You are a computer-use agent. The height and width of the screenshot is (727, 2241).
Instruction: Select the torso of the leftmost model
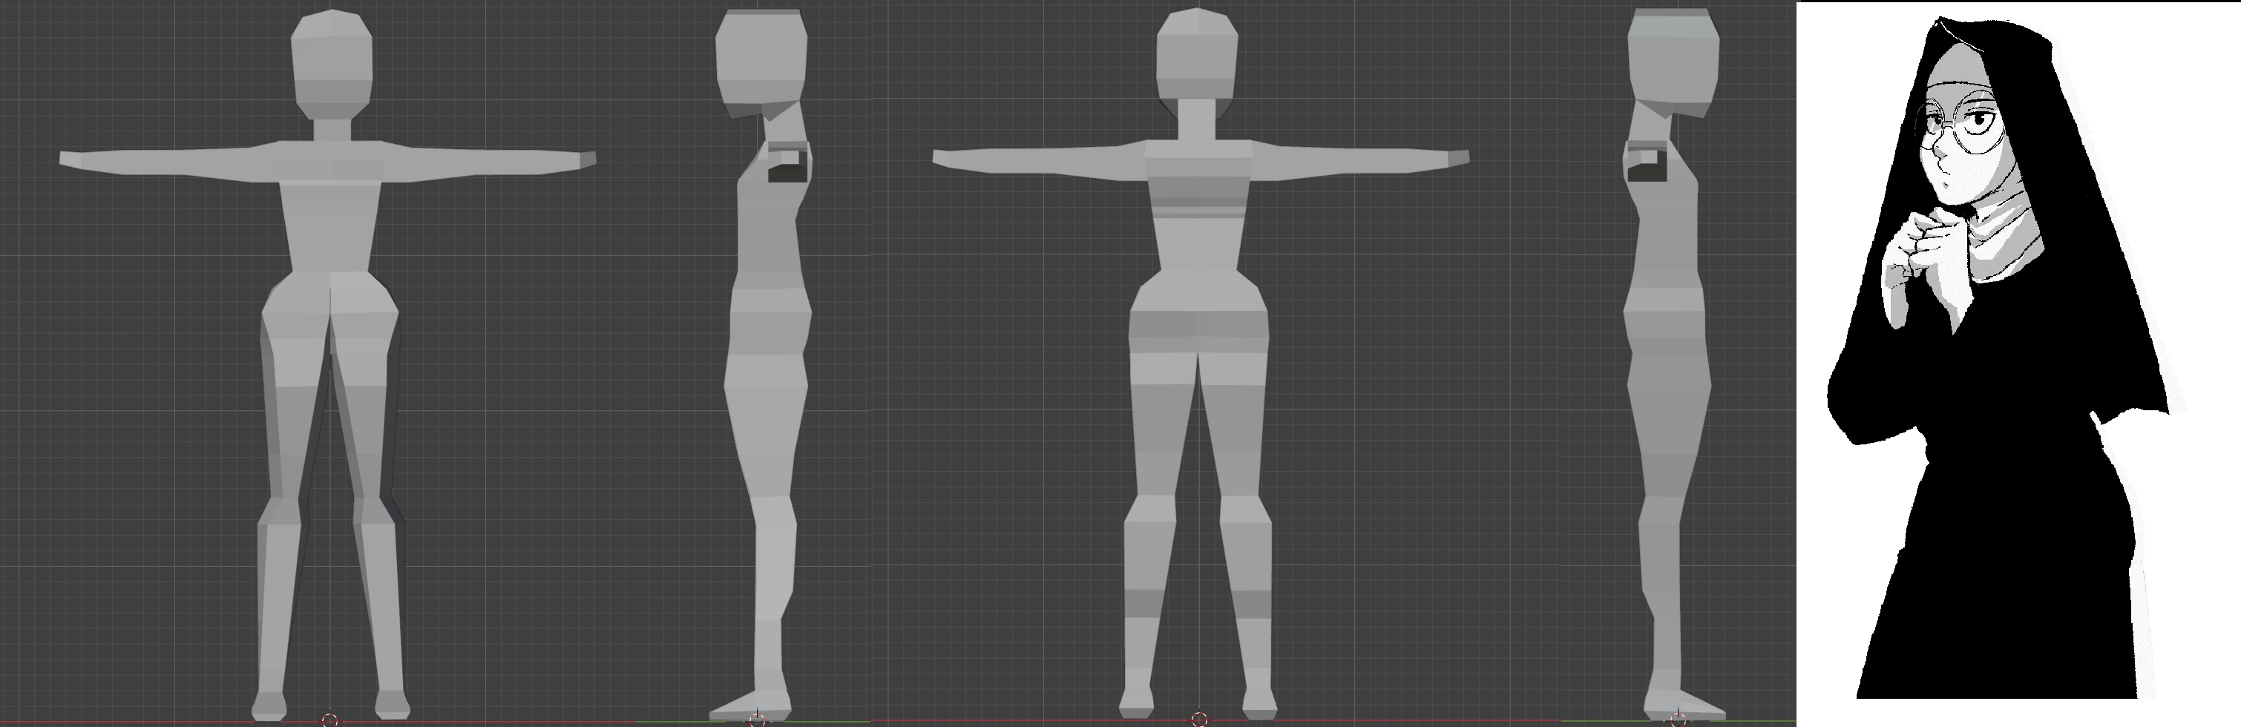point(330,217)
